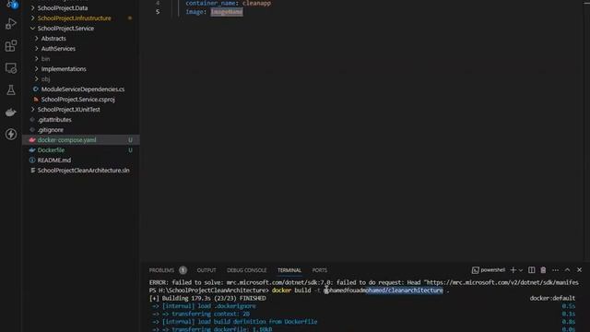590x332 pixels.
Task: Open terminal panel more actions ellipsis
Action: click(555, 270)
